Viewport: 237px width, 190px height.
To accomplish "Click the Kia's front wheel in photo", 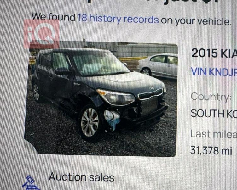I will coord(90,122).
